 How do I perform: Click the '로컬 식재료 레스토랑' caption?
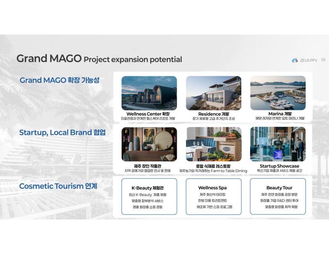click(x=213, y=166)
